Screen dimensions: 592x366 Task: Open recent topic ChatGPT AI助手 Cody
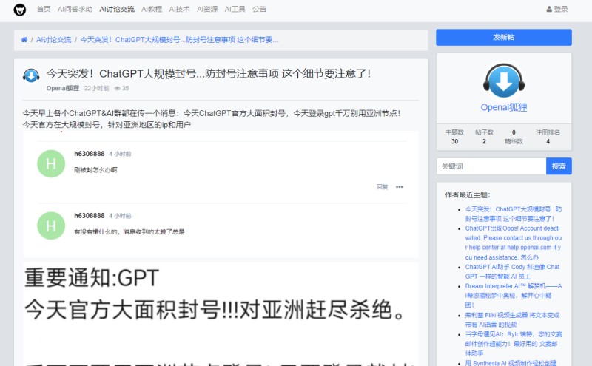(x=512, y=271)
